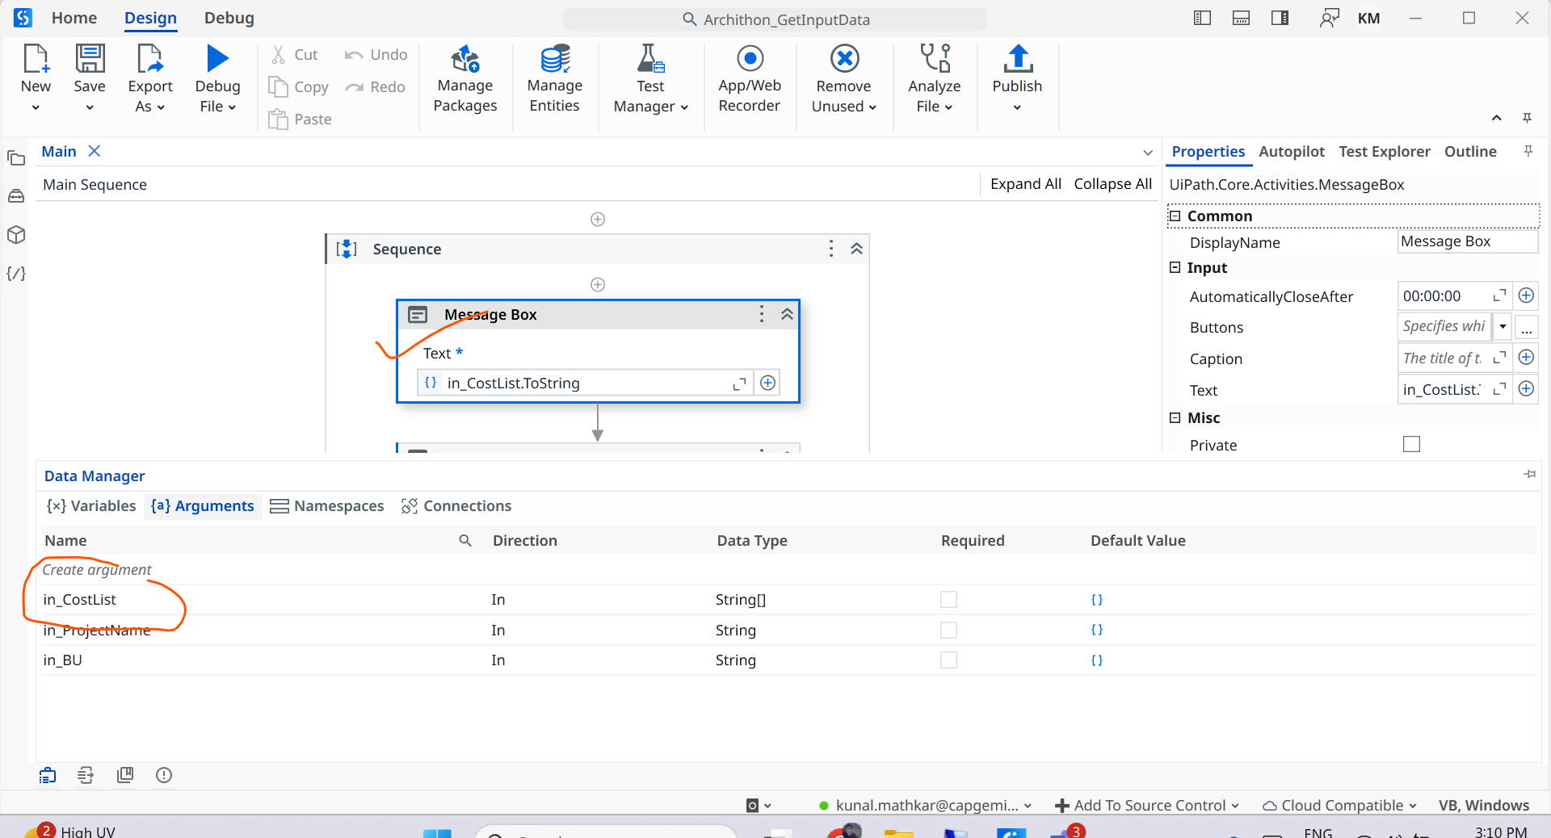This screenshot has width=1551, height=838.
Task: Click the Manage Packages icon
Action: [464, 60]
